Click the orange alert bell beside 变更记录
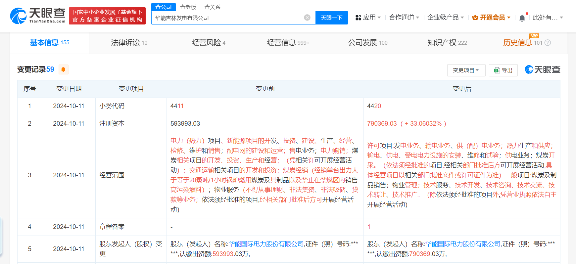The image size is (576, 264). click(x=63, y=69)
